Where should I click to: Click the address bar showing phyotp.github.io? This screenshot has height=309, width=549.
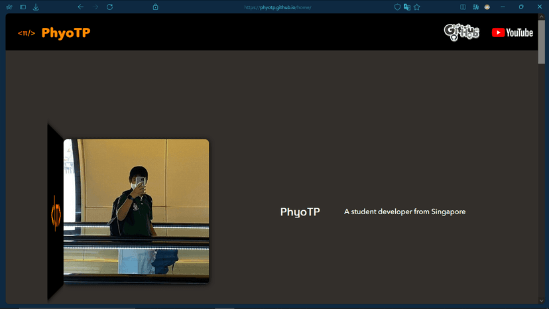(x=278, y=7)
